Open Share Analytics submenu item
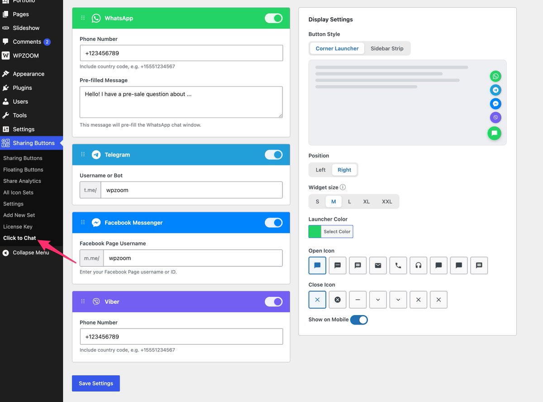This screenshot has height=402, width=543. click(22, 181)
